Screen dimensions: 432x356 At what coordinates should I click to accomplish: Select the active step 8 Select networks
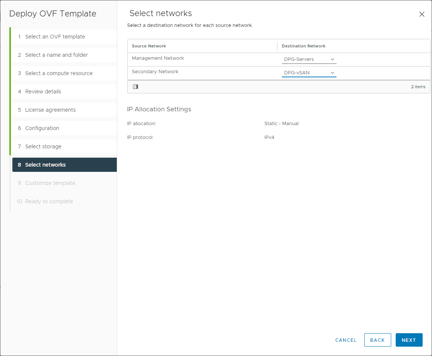[x=45, y=165]
